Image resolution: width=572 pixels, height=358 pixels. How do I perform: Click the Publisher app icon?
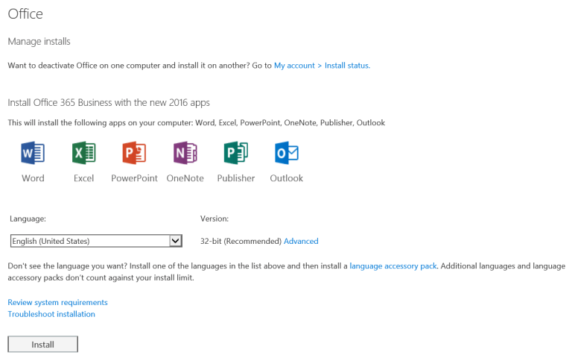235,153
